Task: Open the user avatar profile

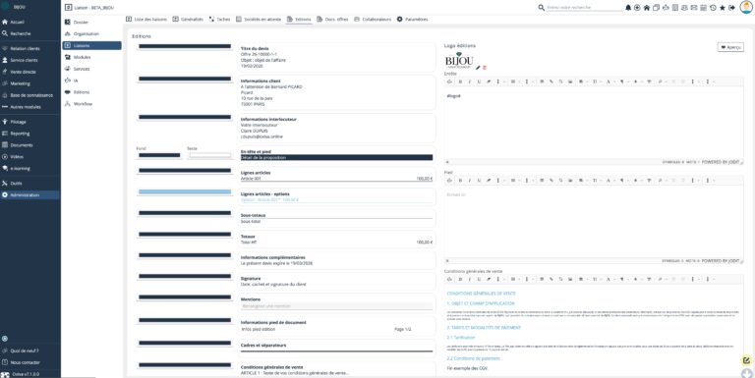Action: [746, 7]
